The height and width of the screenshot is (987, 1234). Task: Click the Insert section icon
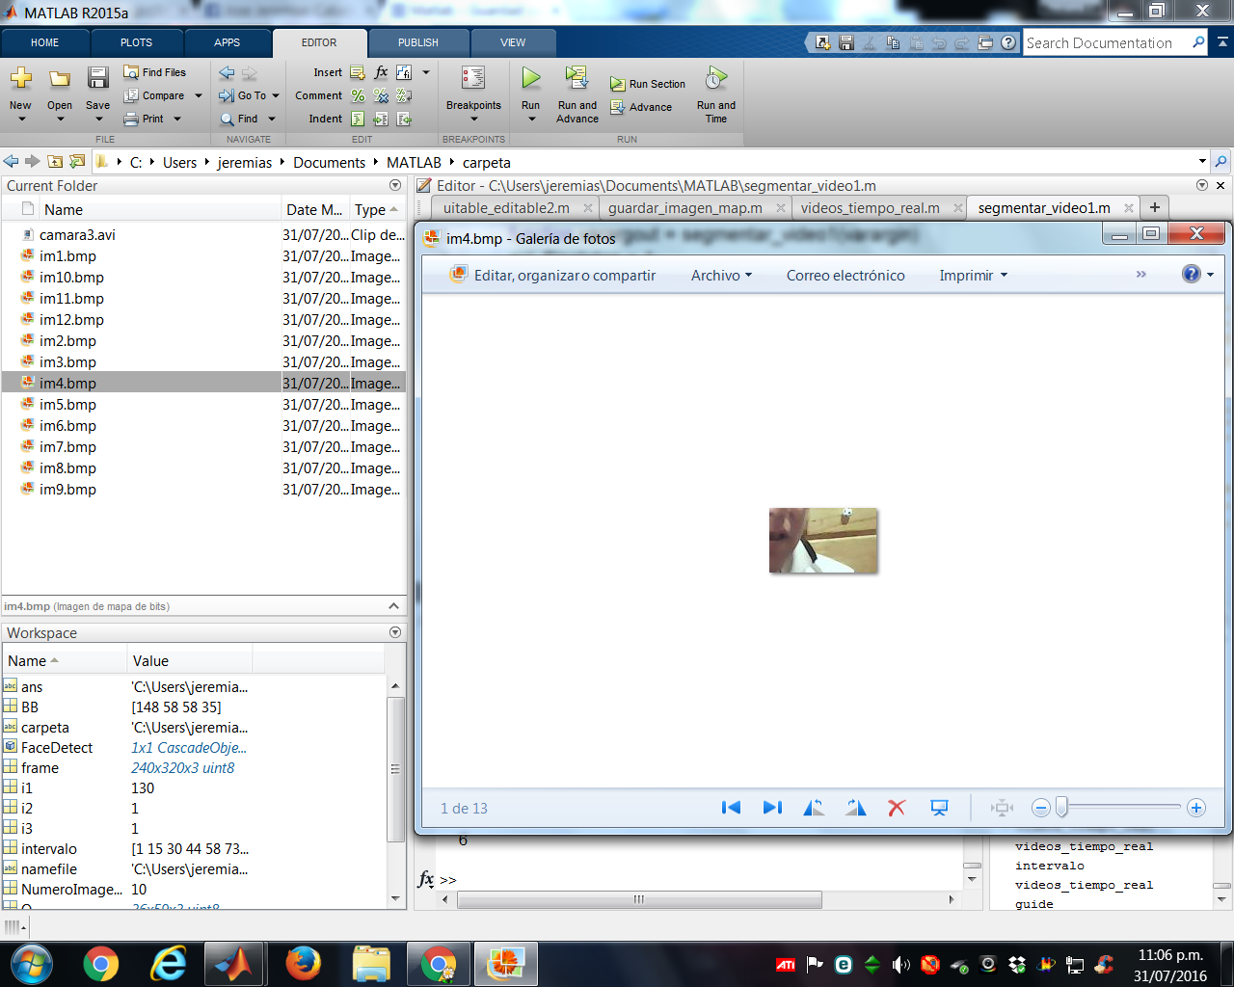pos(358,72)
